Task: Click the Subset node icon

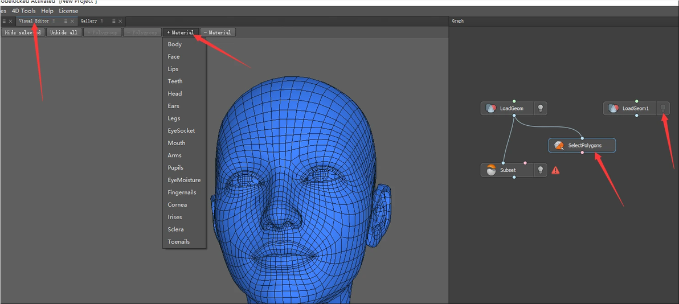Action: click(x=490, y=170)
